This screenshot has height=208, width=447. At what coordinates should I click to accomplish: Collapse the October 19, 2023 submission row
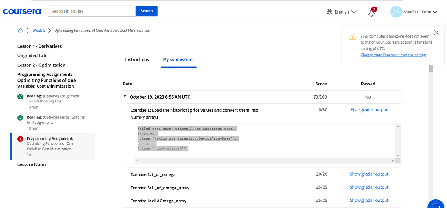point(125,96)
